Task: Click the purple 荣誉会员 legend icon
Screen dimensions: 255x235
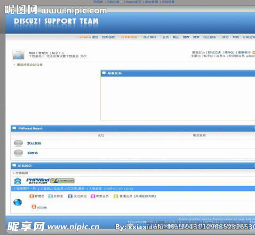Action: 93,196
